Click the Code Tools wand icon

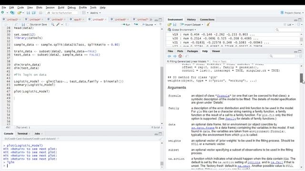coord(58,25)
